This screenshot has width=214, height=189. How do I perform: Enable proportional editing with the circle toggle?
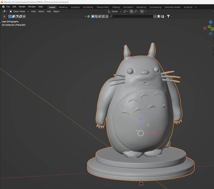pyautogui.click(x=142, y=12)
